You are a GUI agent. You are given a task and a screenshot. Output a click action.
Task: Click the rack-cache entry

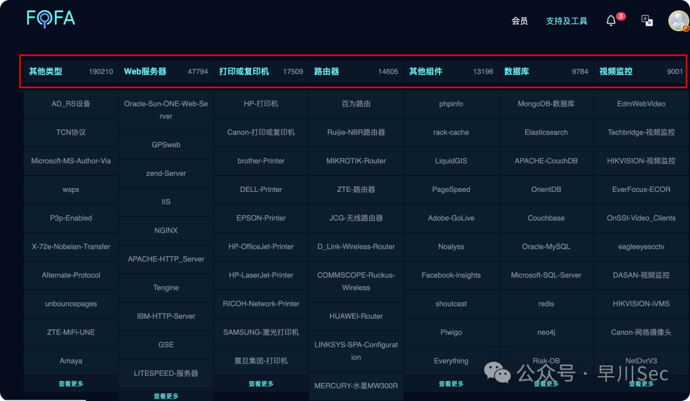(451, 132)
